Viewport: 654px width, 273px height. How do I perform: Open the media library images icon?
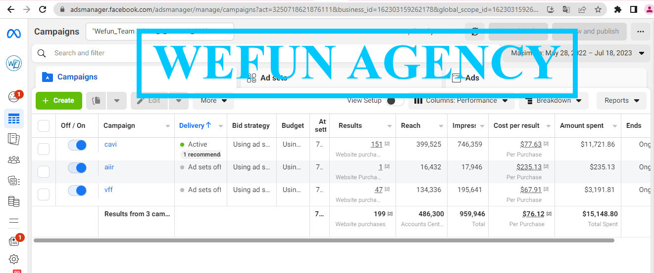(14, 181)
